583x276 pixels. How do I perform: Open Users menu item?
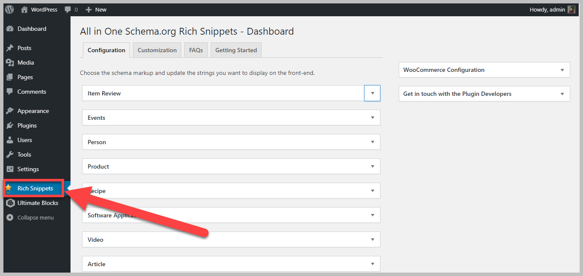tap(25, 140)
